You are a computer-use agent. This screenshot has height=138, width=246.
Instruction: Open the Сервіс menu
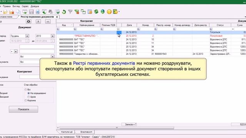point(25,6)
